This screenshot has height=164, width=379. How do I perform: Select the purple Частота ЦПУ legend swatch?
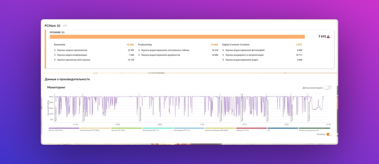point(64,128)
